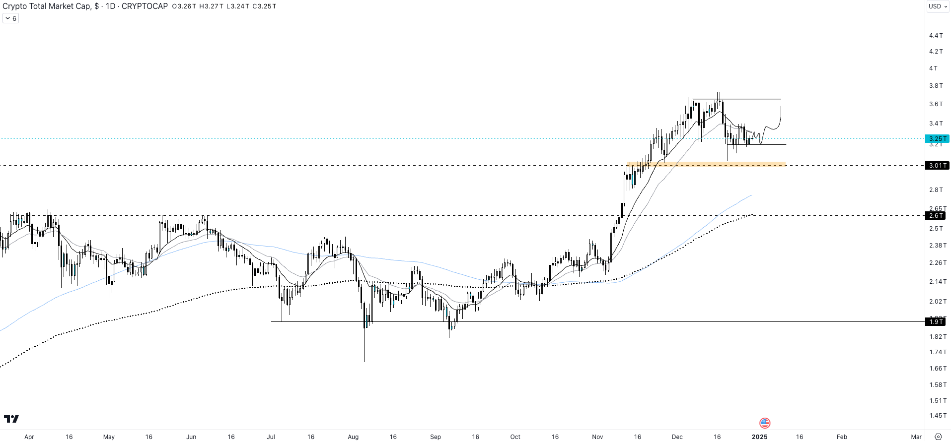Select the 3.01T price level label
Image resolution: width=951 pixels, height=441 pixels.
pos(938,166)
